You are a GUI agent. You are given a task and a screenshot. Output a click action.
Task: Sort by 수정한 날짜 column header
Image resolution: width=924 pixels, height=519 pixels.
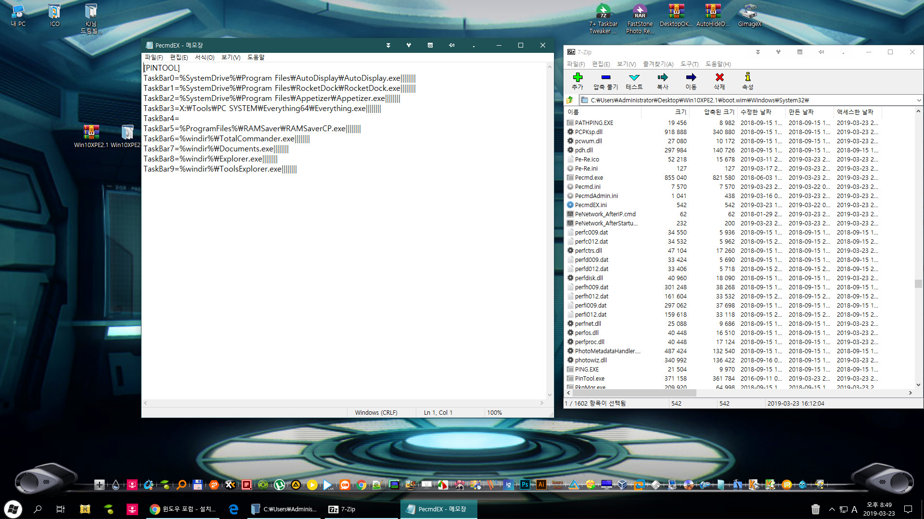[x=761, y=112]
